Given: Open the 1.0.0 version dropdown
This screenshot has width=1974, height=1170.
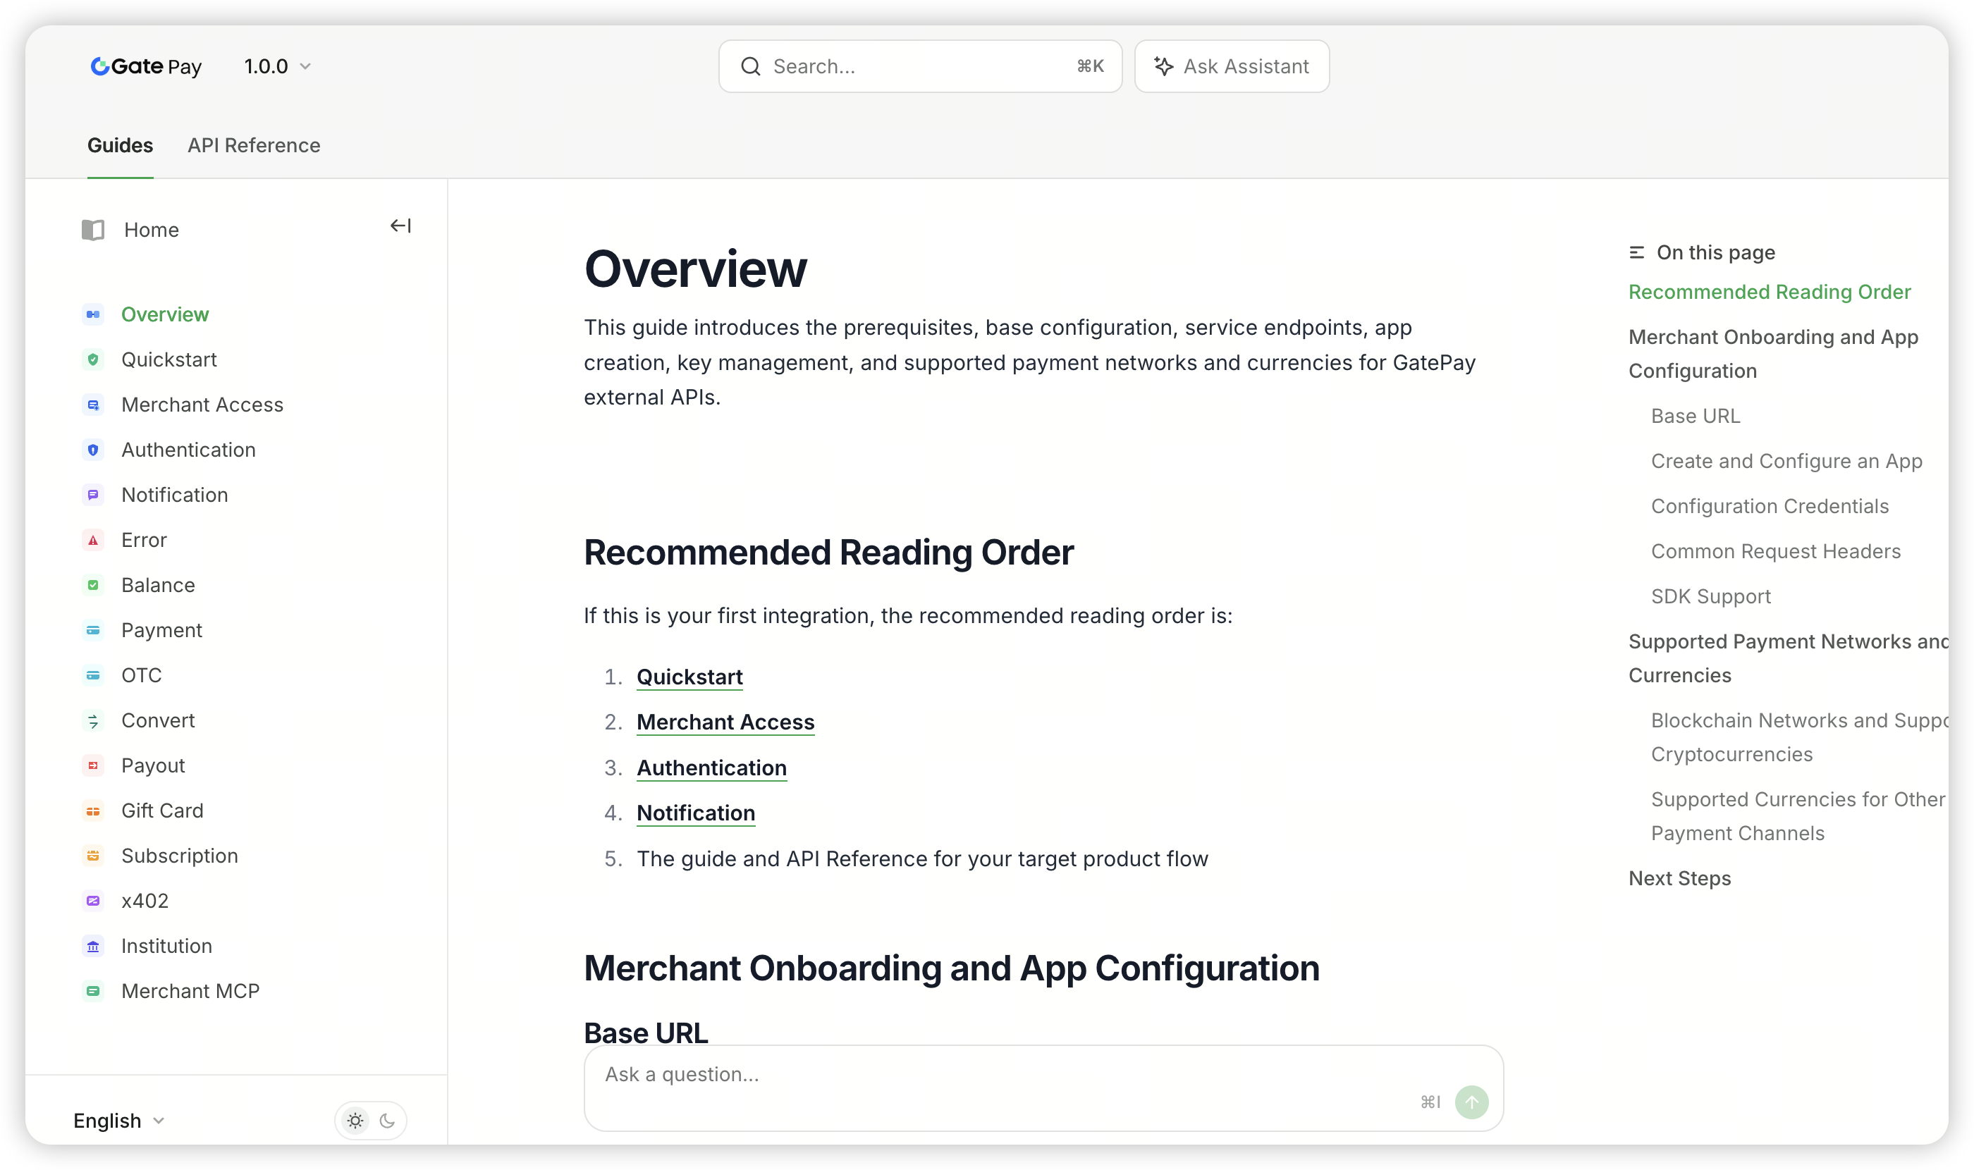Looking at the screenshot, I should tap(278, 66).
